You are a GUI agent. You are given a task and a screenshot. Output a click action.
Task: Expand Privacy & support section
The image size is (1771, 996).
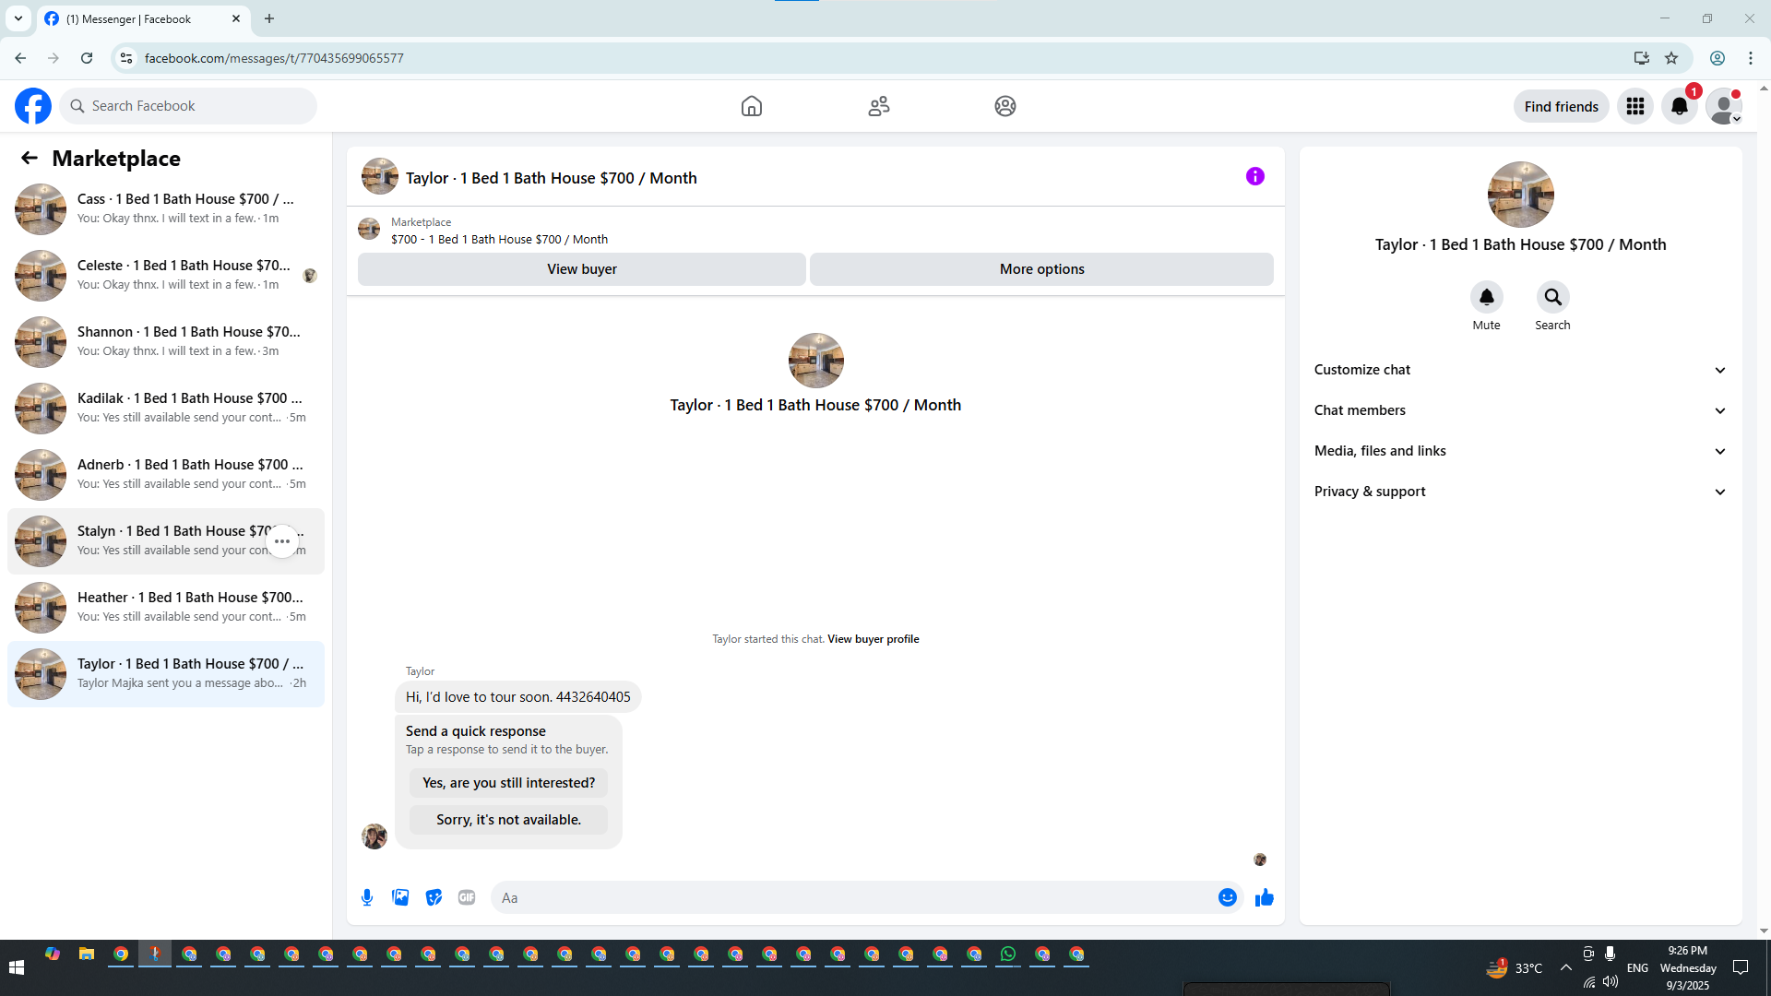coord(1520,492)
